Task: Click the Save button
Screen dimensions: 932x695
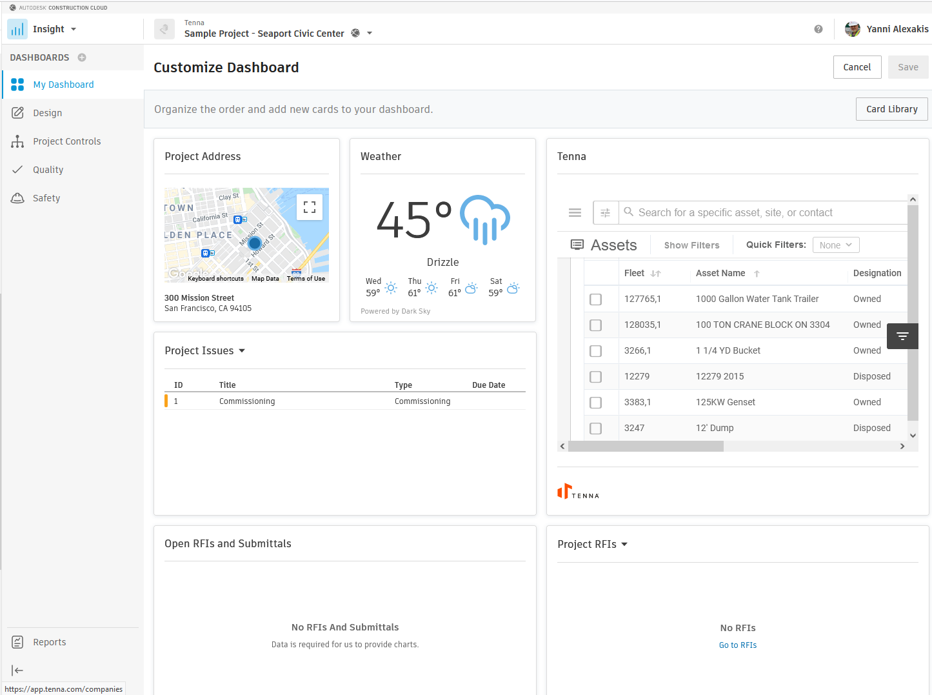Action: tap(908, 67)
